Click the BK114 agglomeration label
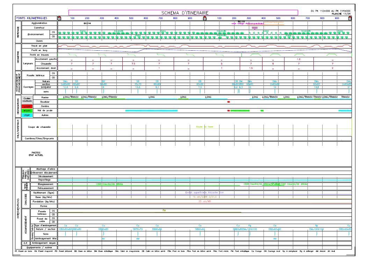This screenshot has height=260, width=368. pos(87,23)
